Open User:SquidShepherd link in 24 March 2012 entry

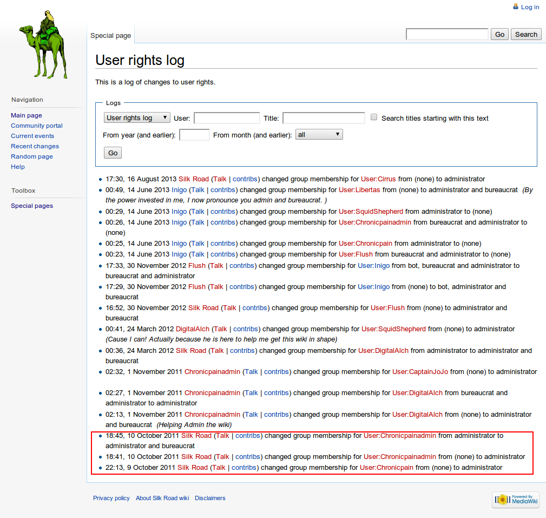coord(393,329)
